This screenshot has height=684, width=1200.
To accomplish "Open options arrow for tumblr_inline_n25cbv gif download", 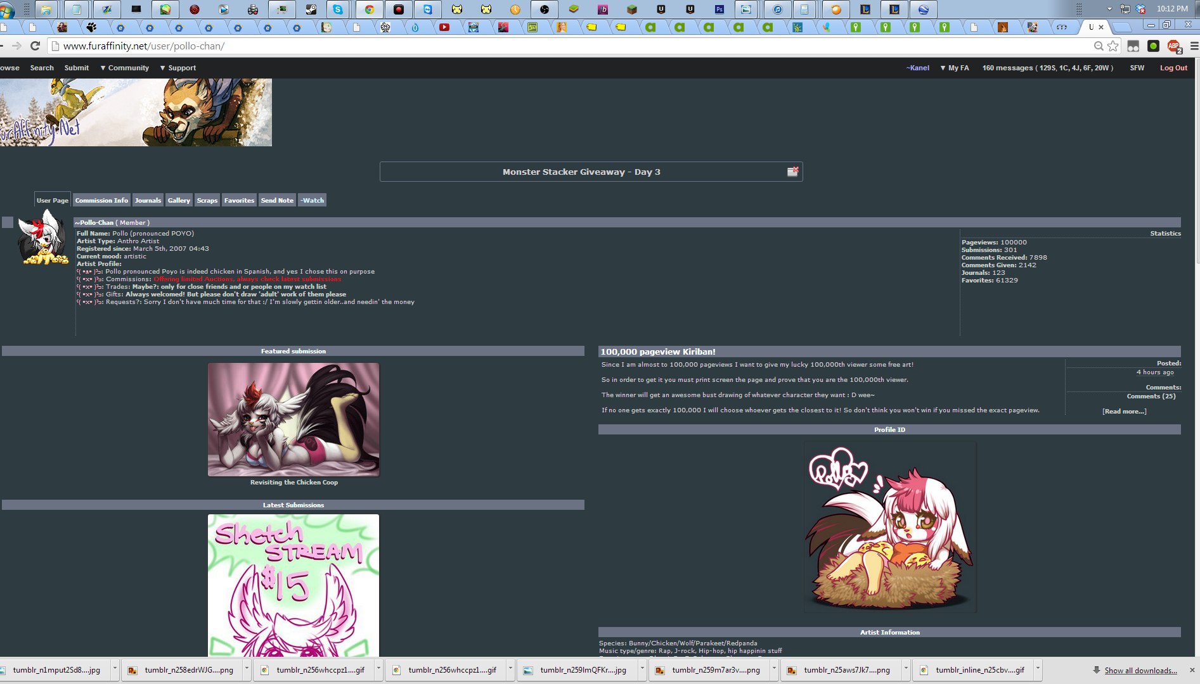I will click(x=1038, y=669).
